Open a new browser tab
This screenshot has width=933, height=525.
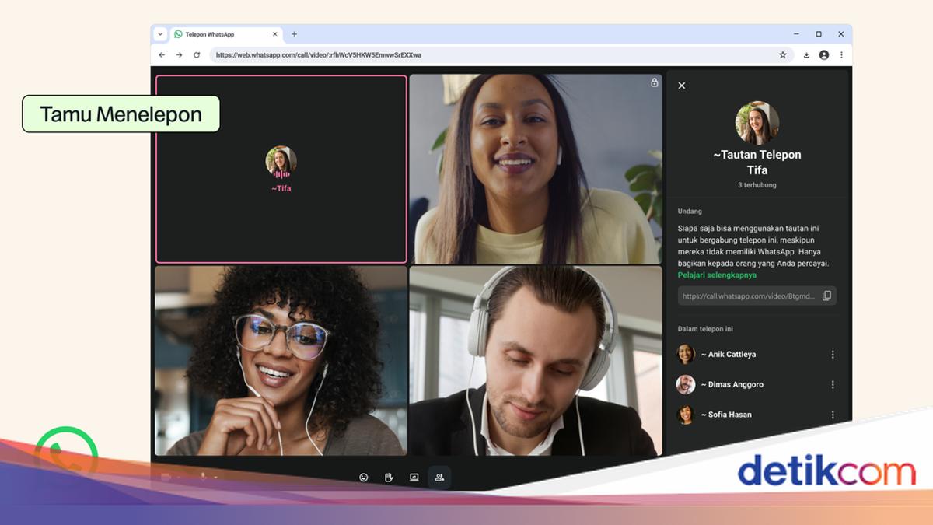(x=295, y=34)
